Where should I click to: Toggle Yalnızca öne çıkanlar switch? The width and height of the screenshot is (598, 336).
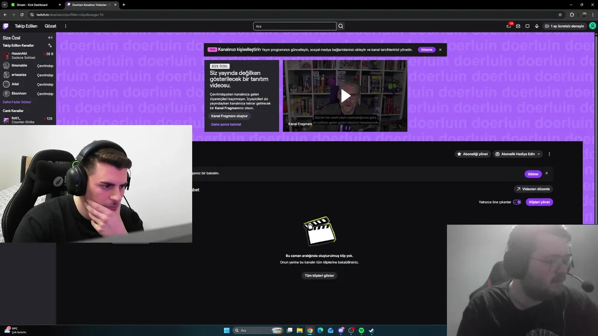[517, 202]
